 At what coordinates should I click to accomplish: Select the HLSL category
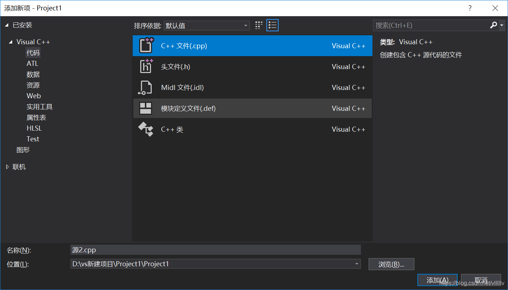click(34, 128)
